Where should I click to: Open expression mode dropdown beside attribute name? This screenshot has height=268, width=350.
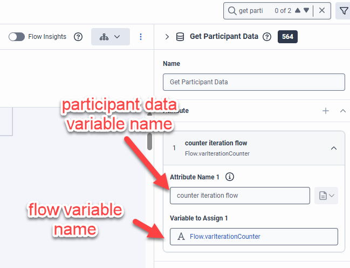(x=326, y=196)
